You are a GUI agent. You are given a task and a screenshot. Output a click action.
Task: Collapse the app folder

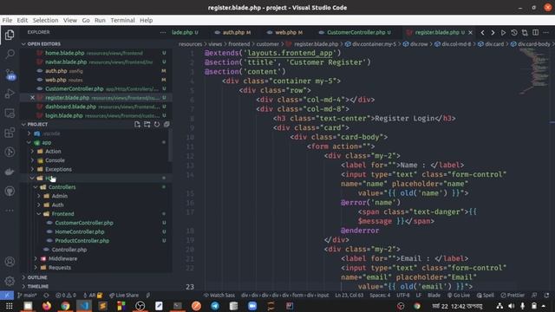click(29, 142)
